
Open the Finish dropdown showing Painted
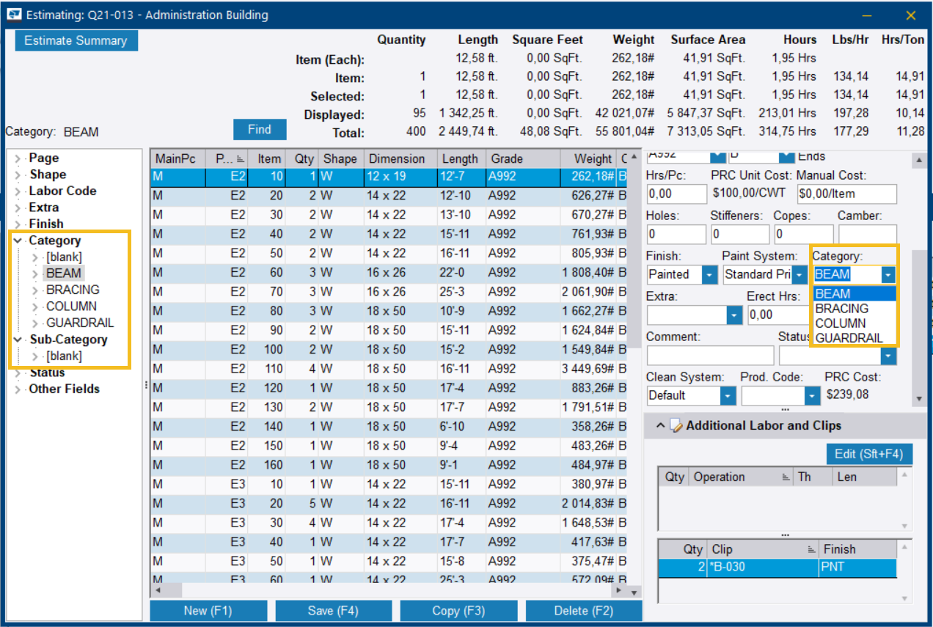coord(709,274)
